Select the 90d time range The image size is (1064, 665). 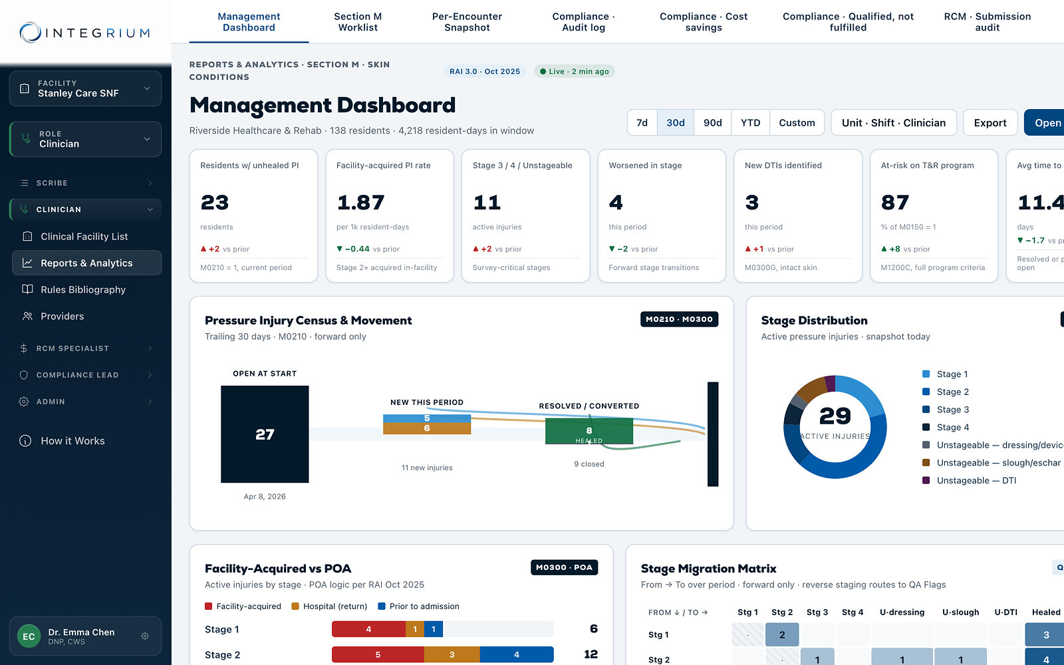click(x=713, y=122)
